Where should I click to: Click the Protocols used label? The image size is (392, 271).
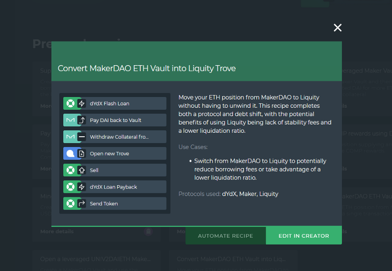[x=199, y=194]
